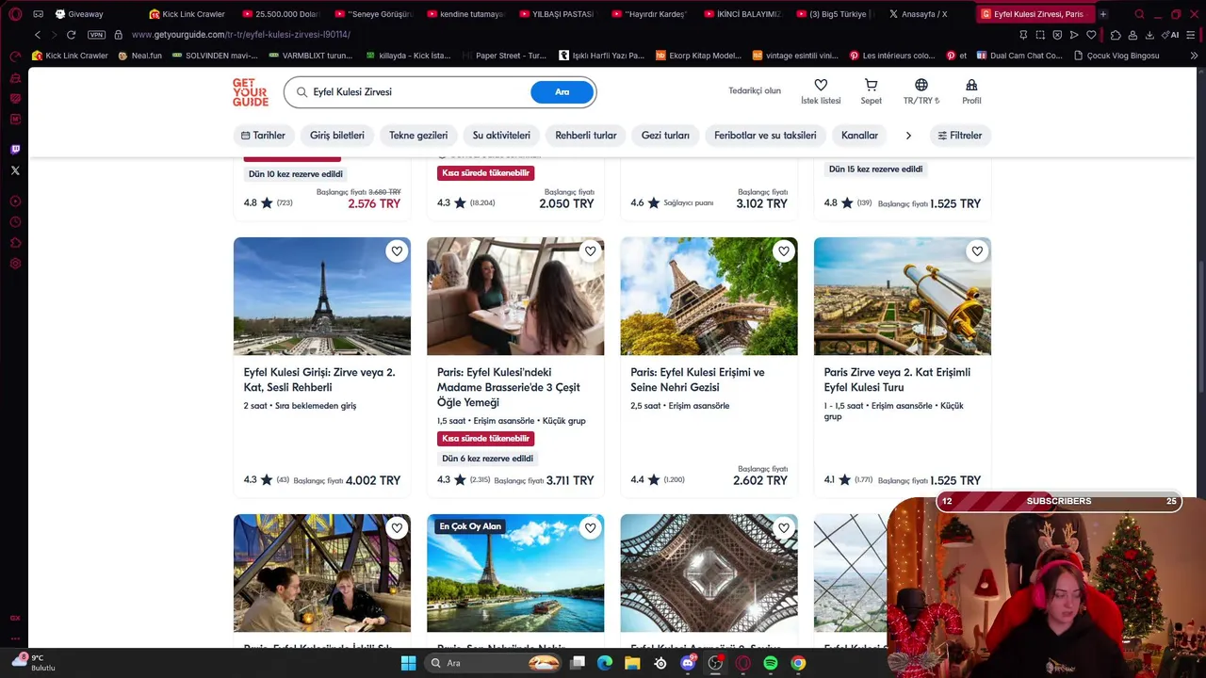Select the Giriş biletleri filter chip
Screen dimensions: 1206x678
coord(337,136)
